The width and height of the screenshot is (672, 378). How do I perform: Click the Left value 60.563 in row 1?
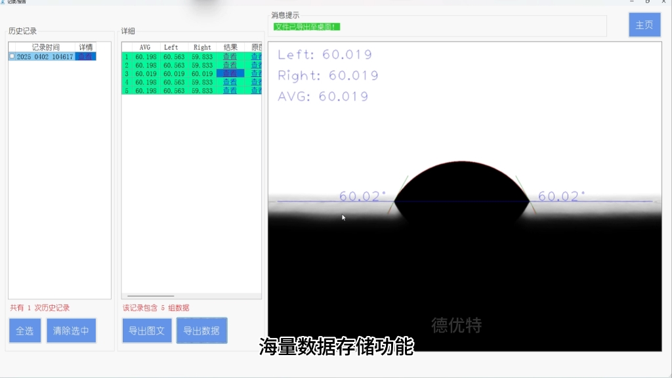pos(174,56)
